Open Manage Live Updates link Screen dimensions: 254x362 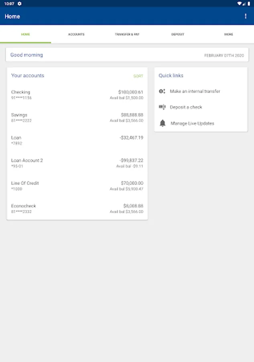click(192, 123)
